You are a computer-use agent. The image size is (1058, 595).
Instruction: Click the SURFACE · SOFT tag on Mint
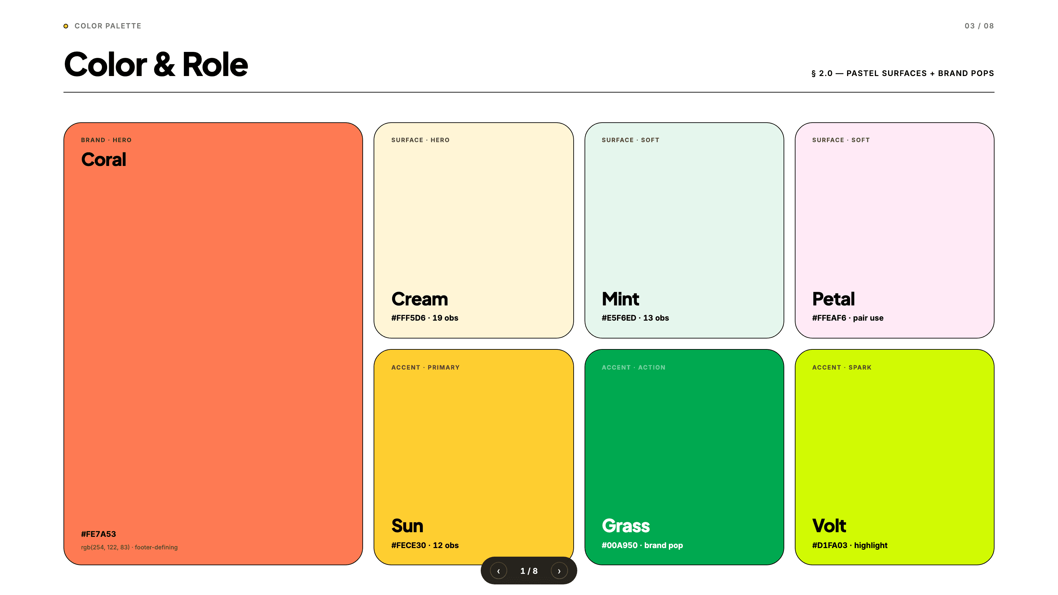point(631,140)
